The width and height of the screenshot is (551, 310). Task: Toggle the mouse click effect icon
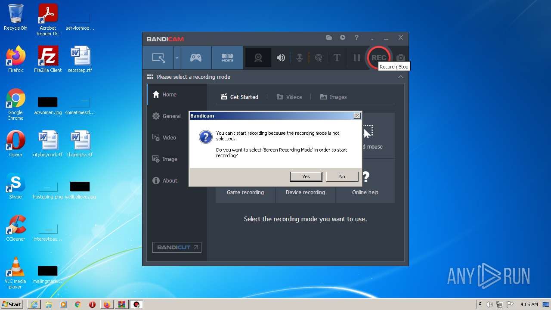point(319,58)
